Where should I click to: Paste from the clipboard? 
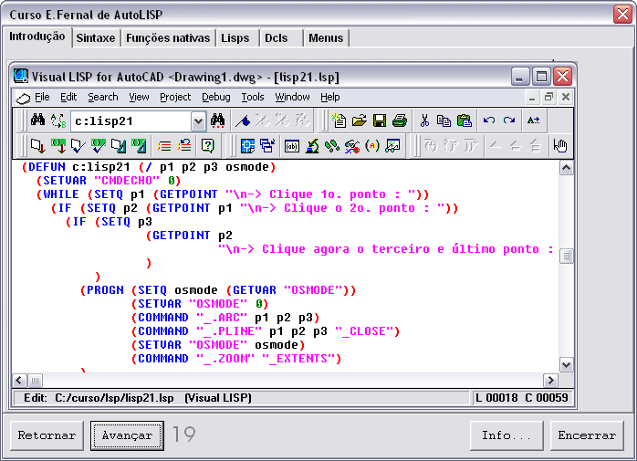[x=464, y=120]
